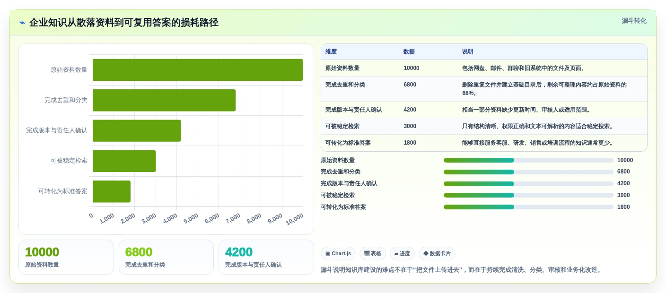Screen dimensions: 666x293
Task: Click the description starting 包括网盘、邮件
Action: [x=525, y=68]
